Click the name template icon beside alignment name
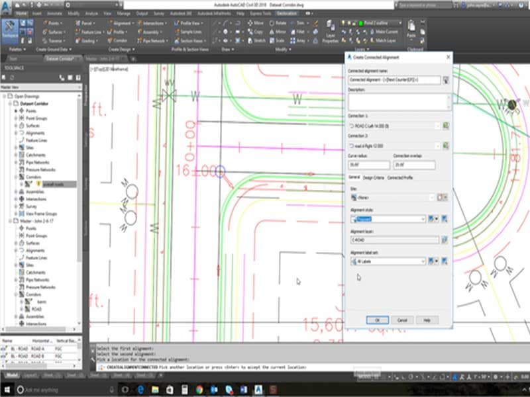The image size is (530, 397). (447, 80)
